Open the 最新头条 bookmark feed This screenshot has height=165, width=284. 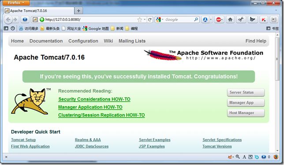point(50,28)
